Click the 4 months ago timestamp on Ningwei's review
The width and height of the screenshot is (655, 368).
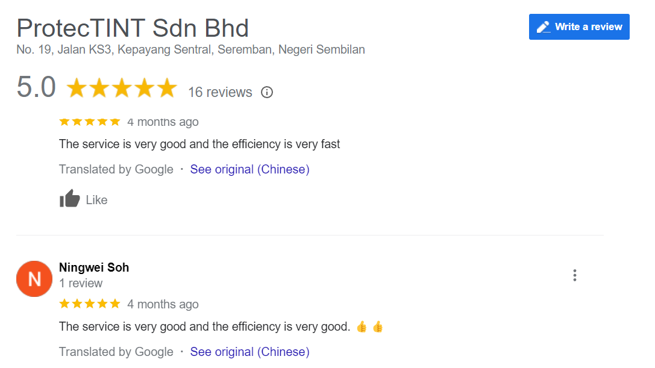pyautogui.click(x=163, y=304)
